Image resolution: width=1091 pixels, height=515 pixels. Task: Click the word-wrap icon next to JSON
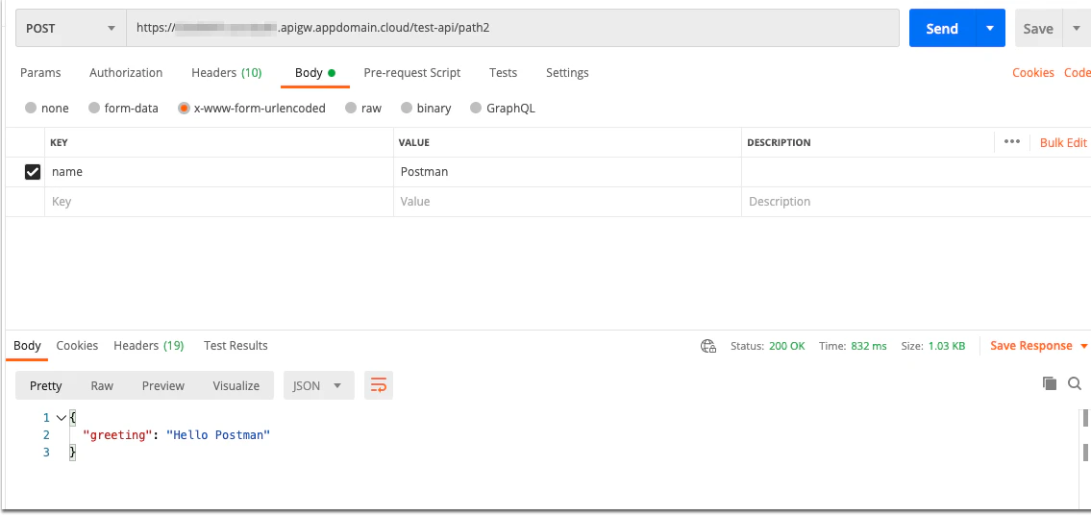pos(379,385)
